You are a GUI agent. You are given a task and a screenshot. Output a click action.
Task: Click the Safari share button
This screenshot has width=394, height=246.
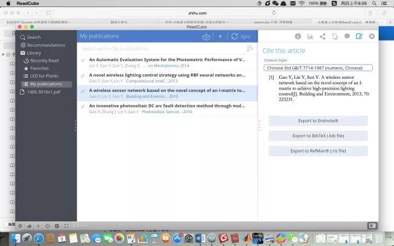(x=370, y=13)
